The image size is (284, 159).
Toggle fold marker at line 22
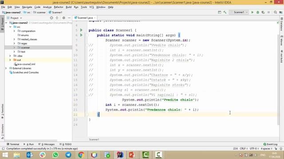pyautogui.click(x=87, y=114)
